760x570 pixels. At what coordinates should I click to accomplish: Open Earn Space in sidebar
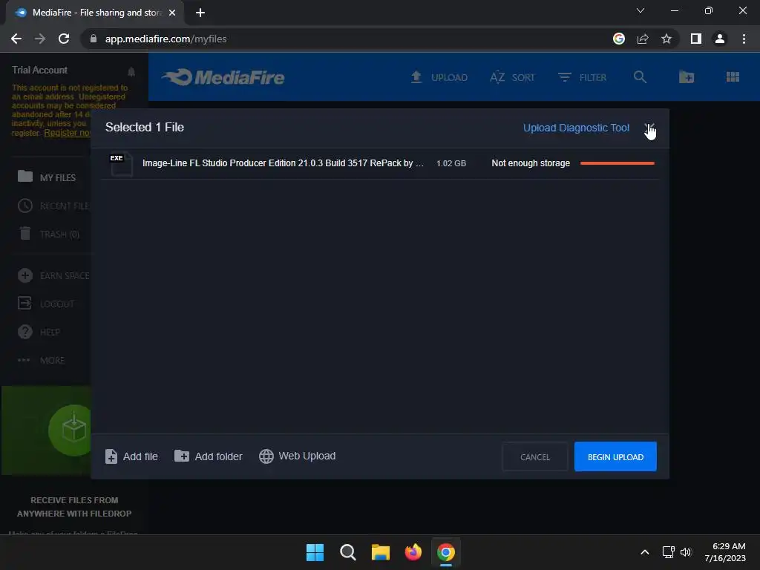click(53, 276)
